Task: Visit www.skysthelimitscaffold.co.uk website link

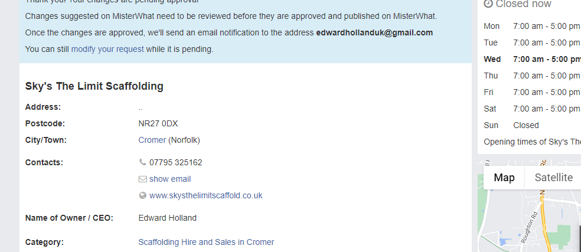Action: 205,195
